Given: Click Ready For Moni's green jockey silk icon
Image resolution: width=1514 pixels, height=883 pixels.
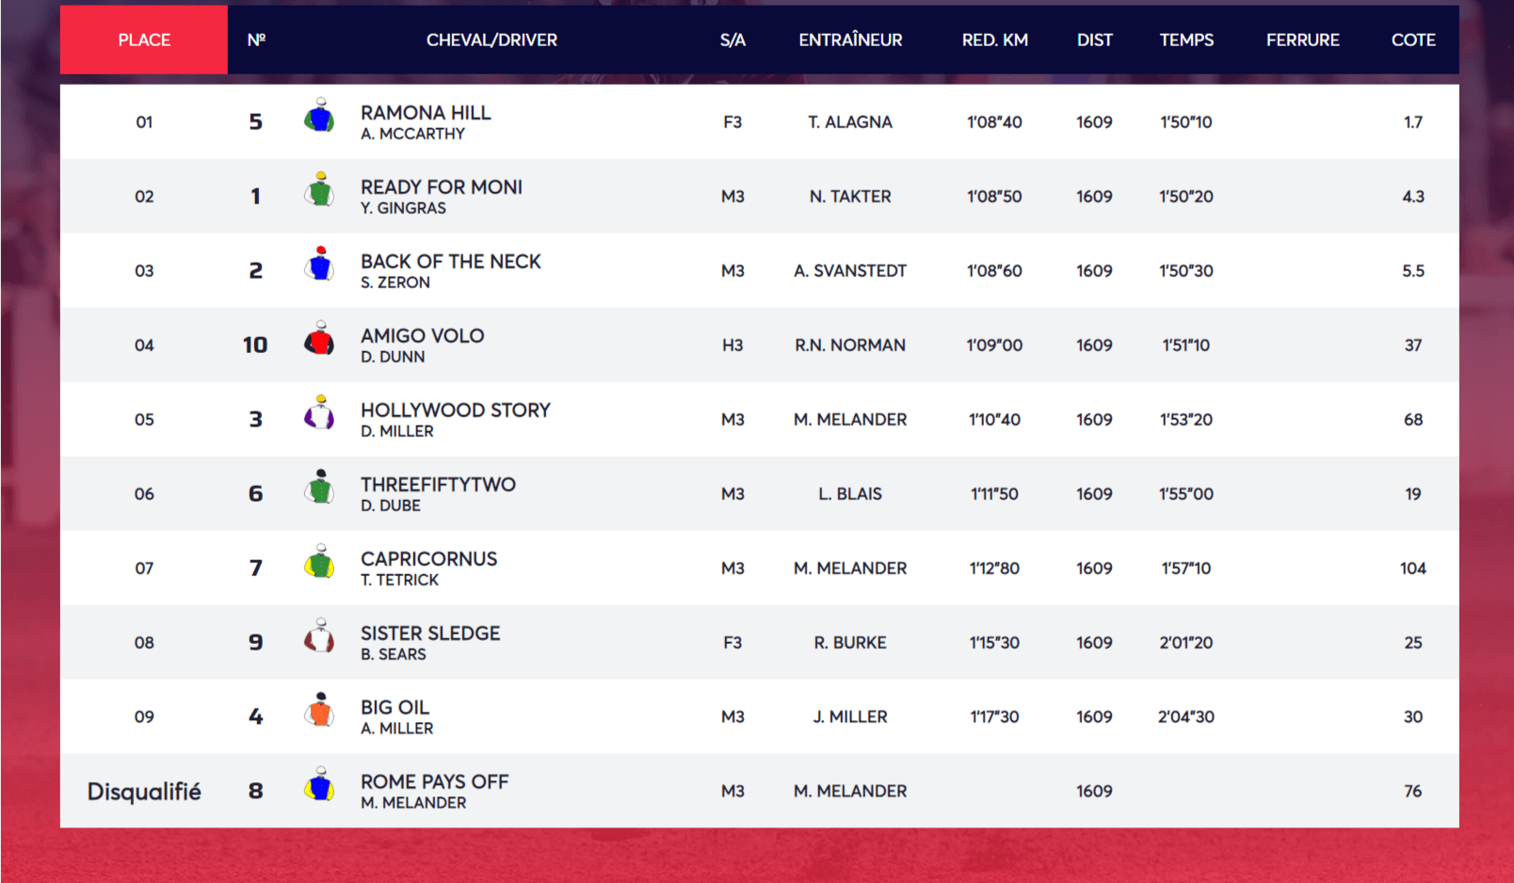Looking at the screenshot, I should pyautogui.click(x=319, y=189).
